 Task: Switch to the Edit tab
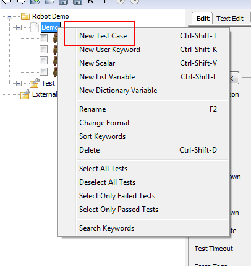pos(203,19)
